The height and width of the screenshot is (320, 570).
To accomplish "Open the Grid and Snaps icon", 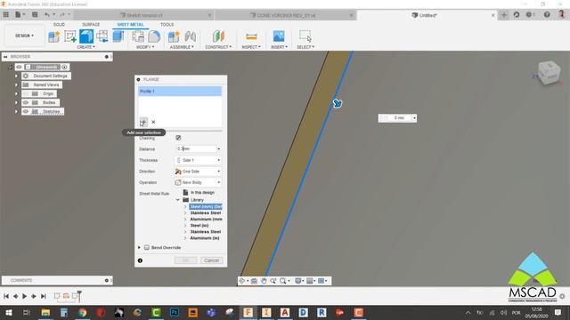I will tap(310, 281).
